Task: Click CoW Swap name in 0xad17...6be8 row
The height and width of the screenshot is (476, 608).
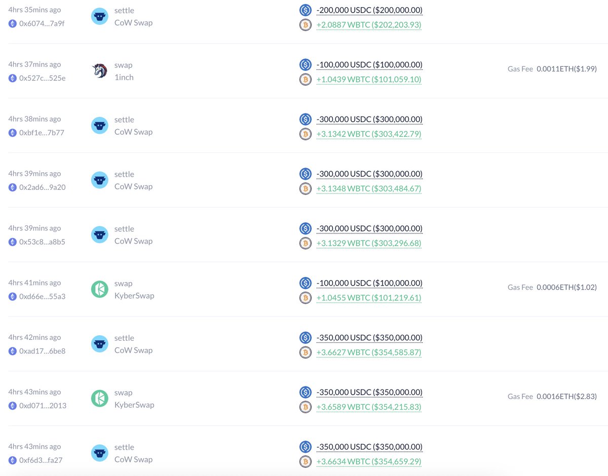Action: [133, 350]
